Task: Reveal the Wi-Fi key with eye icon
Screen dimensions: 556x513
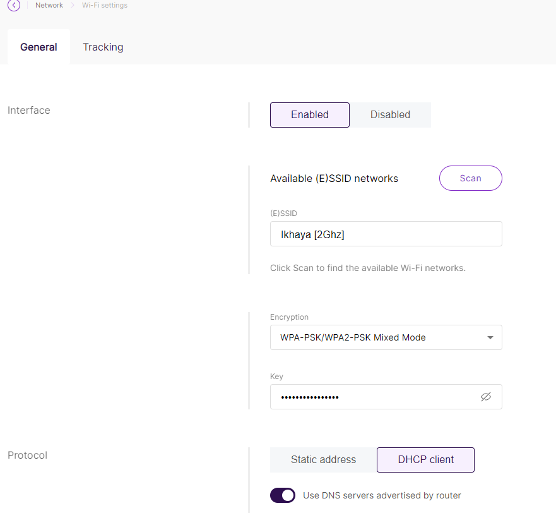Action: tap(485, 397)
